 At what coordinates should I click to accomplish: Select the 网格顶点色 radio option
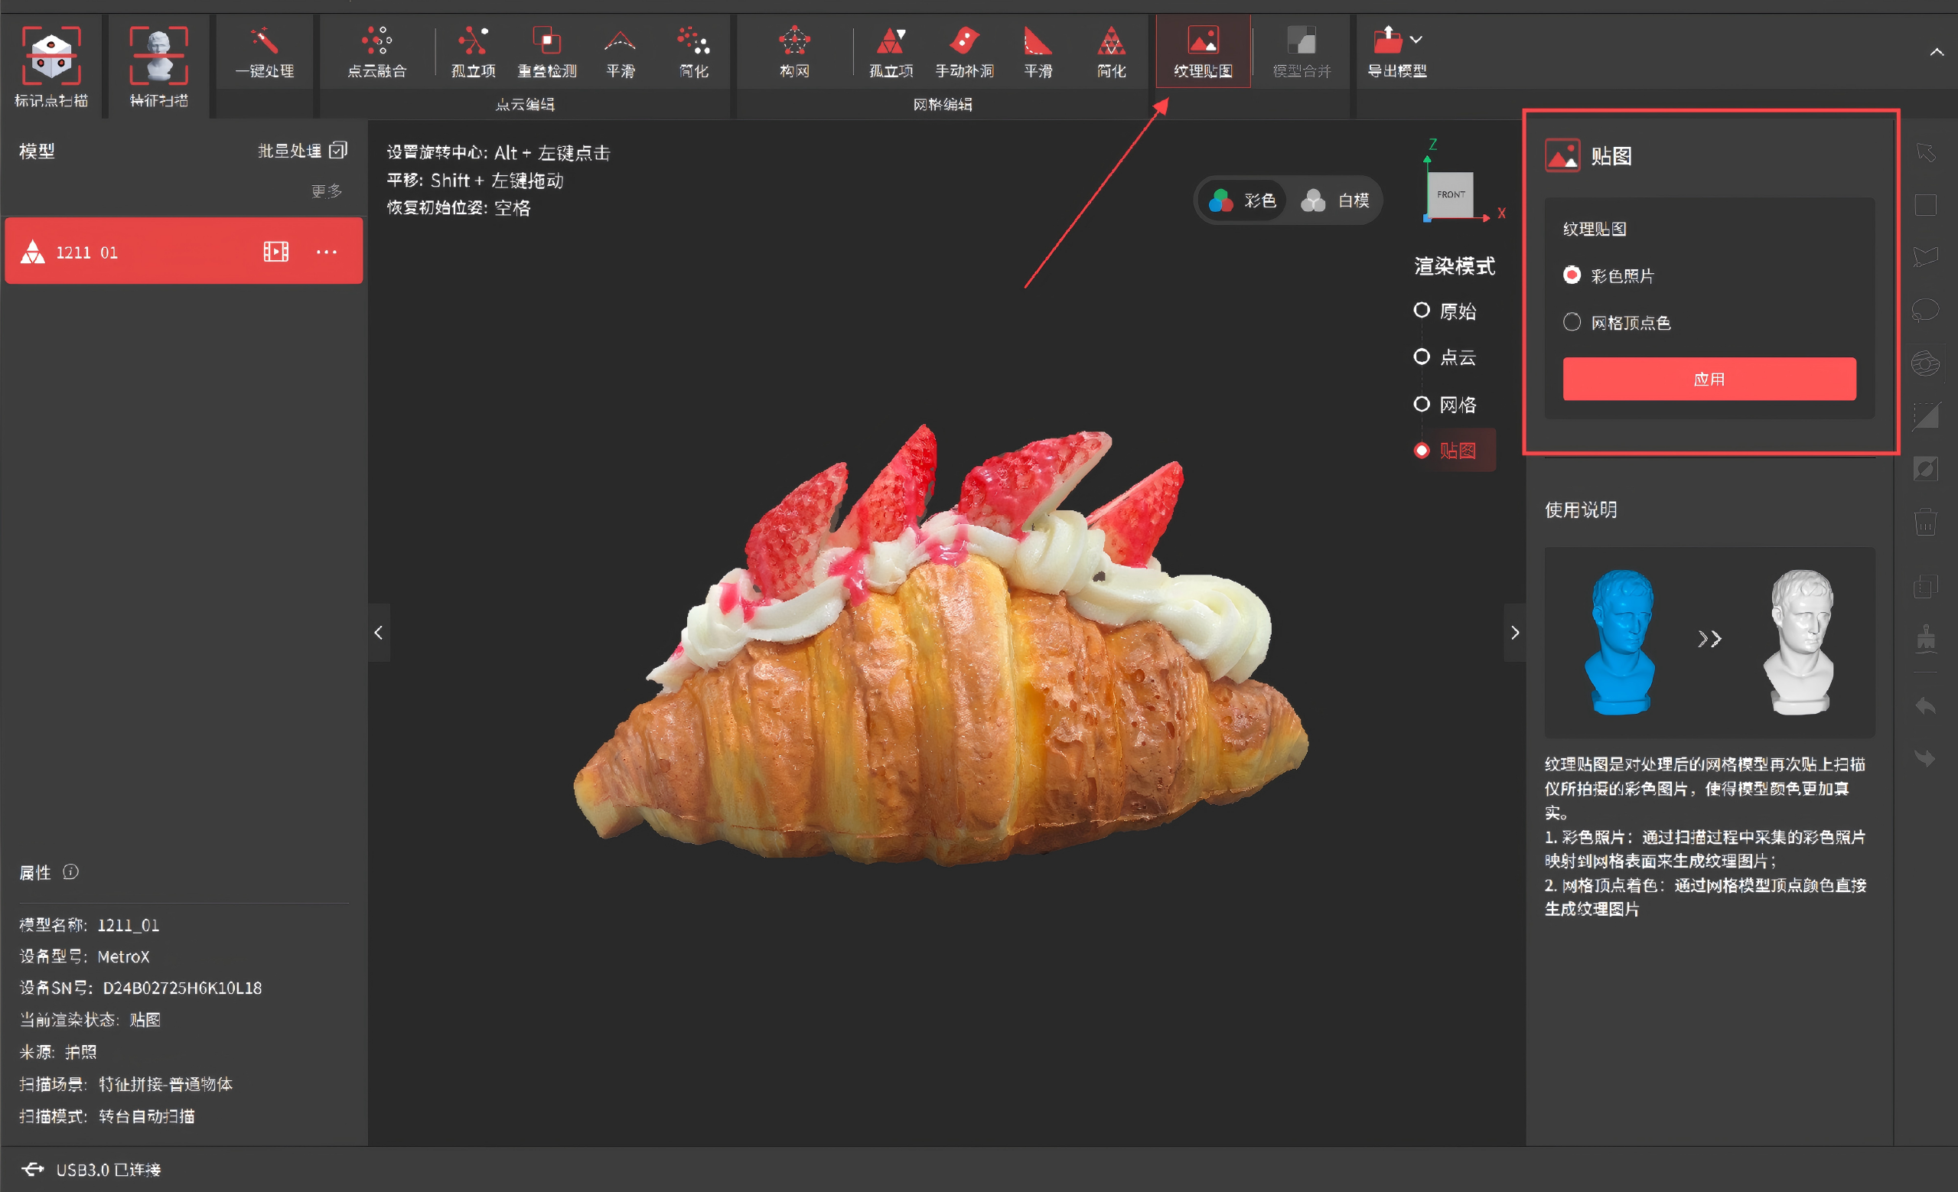(1572, 322)
